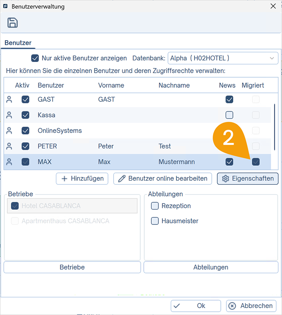Click the user icon in GAST row
The height and width of the screenshot is (315, 282).
pyautogui.click(x=9, y=99)
